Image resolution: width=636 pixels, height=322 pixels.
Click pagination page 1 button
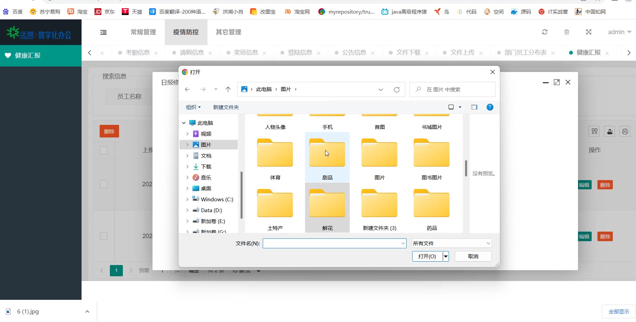pos(116,270)
